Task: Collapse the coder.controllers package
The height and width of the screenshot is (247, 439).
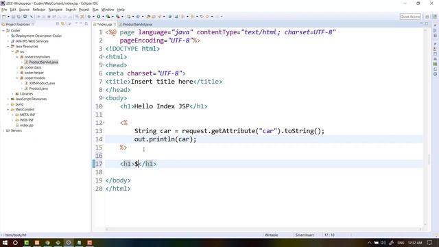Action: pos(16,57)
